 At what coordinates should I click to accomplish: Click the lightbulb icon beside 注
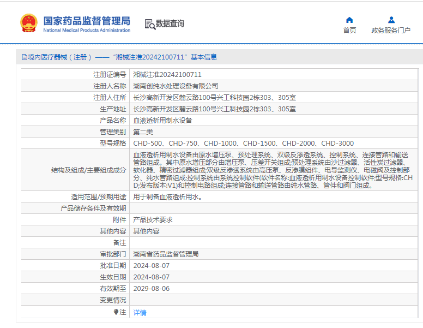pyautogui.click(x=116, y=312)
